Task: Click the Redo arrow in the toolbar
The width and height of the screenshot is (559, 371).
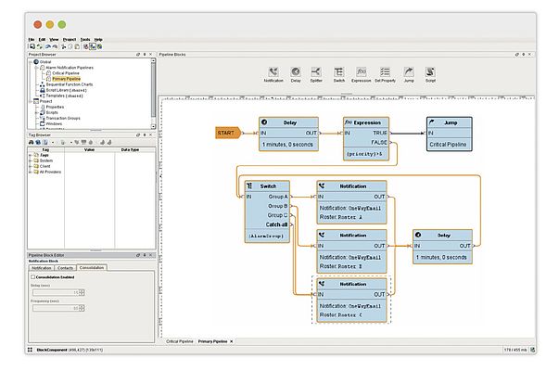Action: (x=55, y=46)
